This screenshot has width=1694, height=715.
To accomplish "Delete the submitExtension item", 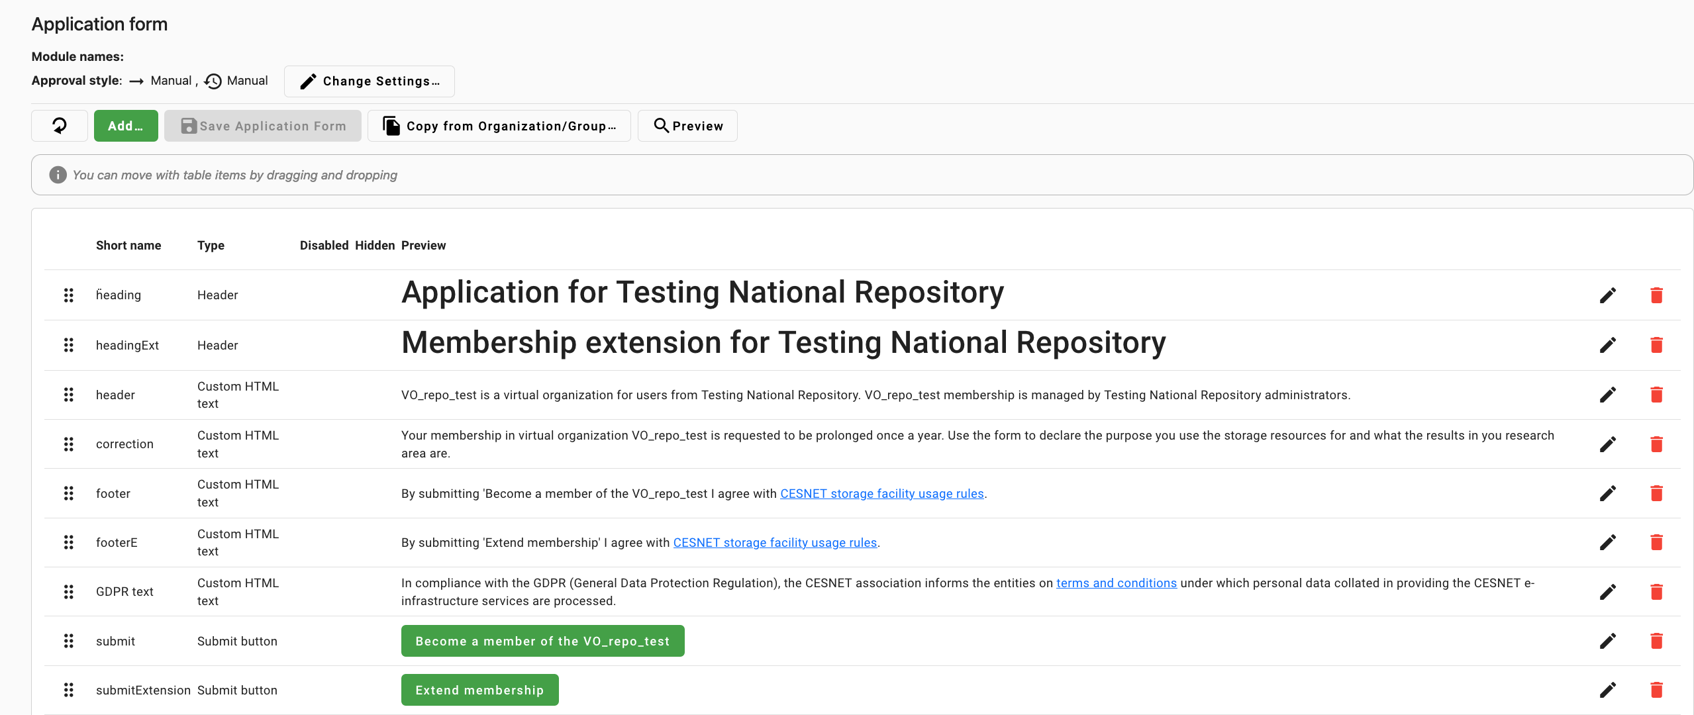I will [1656, 690].
